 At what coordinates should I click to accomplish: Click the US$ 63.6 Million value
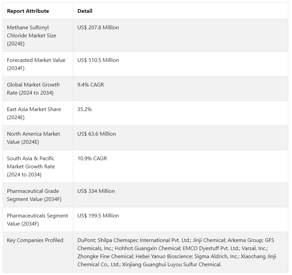point(97,134)
